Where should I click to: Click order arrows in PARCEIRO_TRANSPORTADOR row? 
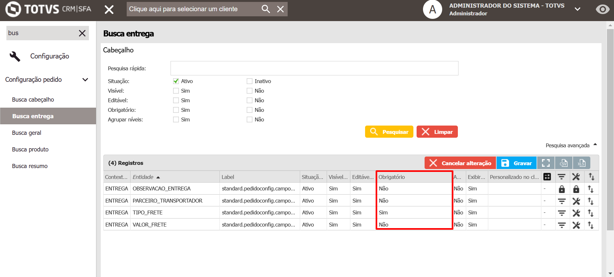pyautogui.click(x=591, y=201)
